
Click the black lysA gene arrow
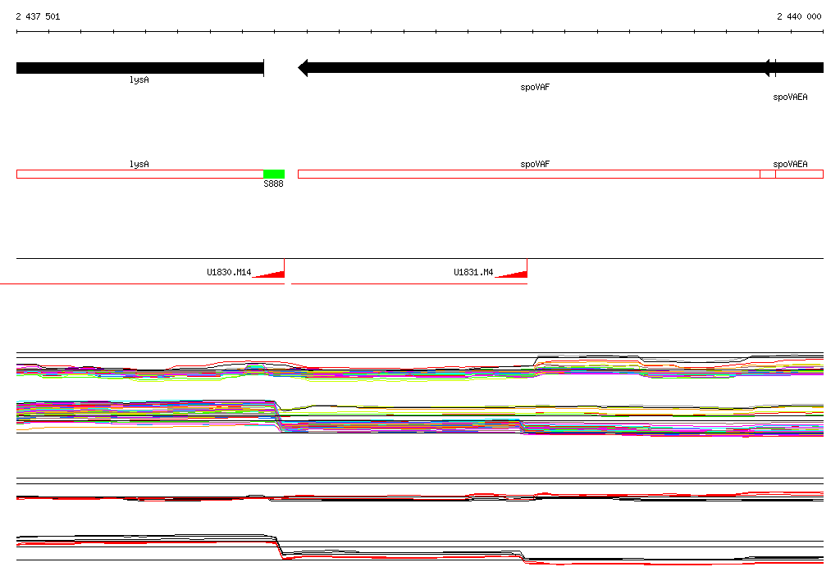[139, 68]
